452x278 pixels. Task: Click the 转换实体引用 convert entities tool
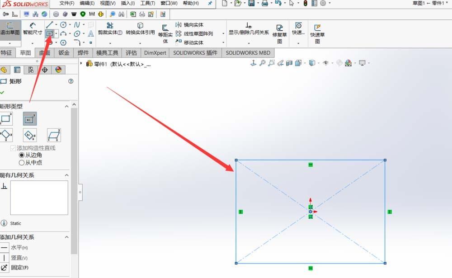click(x=139, y=32)
